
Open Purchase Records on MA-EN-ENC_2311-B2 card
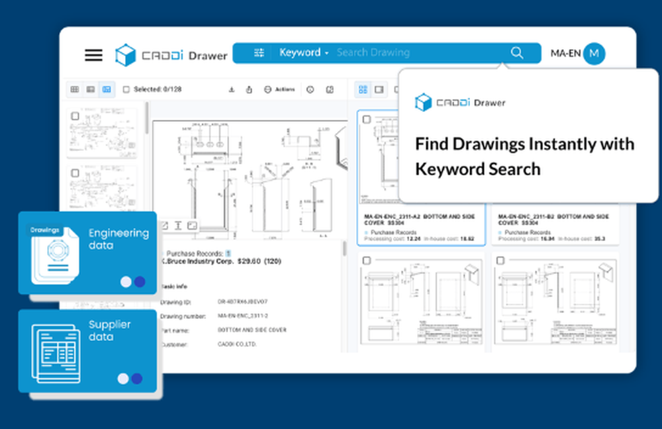(528, 232)
